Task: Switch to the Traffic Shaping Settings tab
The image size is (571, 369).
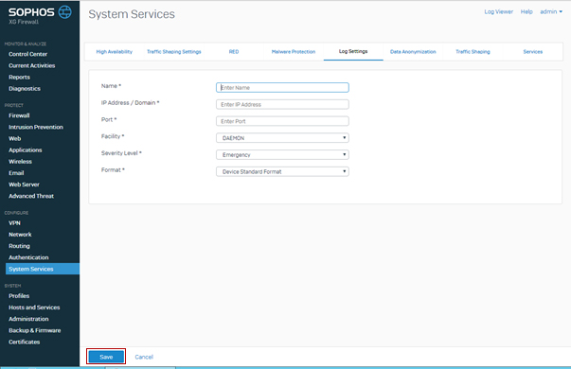Action: point(174,52)
